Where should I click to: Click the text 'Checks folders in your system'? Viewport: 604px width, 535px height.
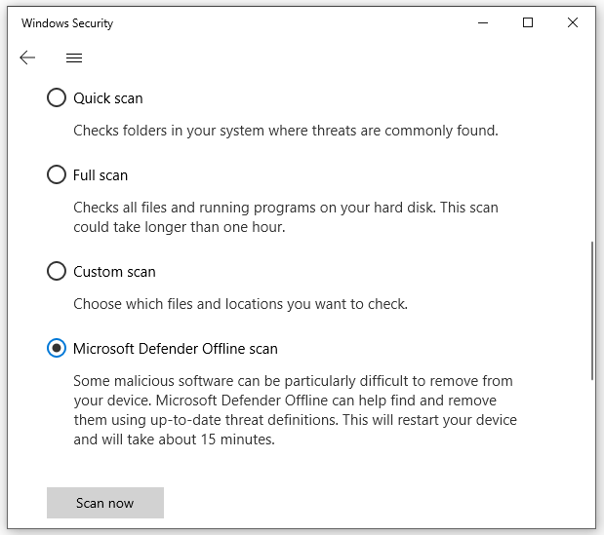tap(169, 131)
